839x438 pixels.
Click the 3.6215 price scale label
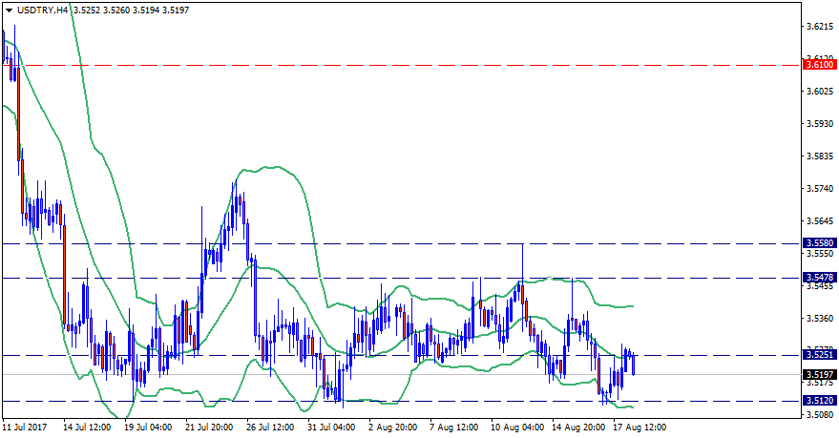coord(820,27)
